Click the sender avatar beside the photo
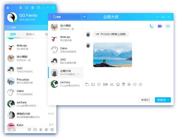The image size is (177, 138). pos(88,45)
